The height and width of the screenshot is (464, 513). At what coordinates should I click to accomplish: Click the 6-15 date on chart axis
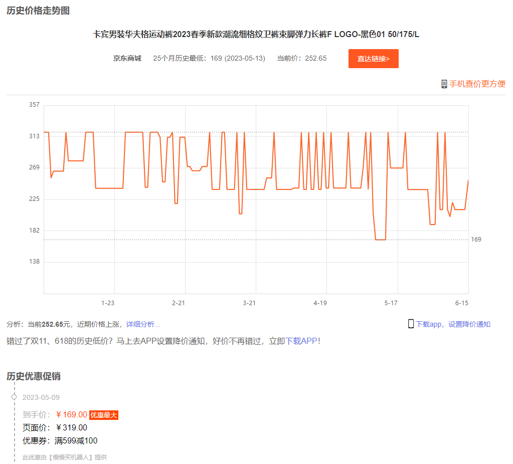click(461, 303)
